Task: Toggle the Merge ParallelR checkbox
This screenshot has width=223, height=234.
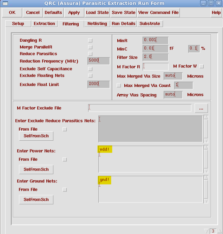Action: tap(90, 47)
